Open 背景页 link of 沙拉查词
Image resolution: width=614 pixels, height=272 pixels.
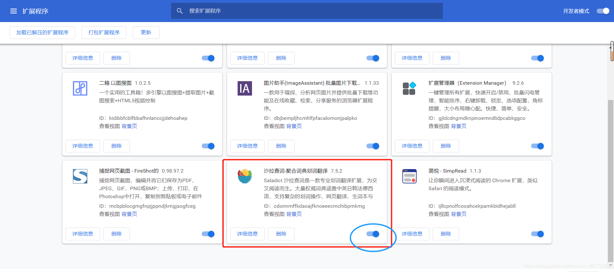pyautogui.click(x=294, y=214)
